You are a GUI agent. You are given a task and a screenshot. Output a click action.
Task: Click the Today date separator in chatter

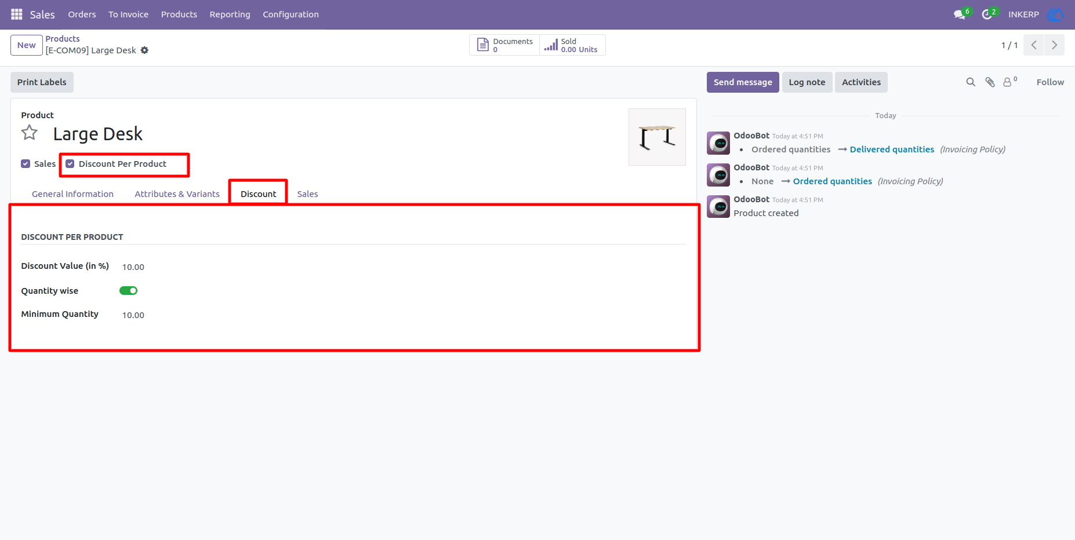[885, 116]
